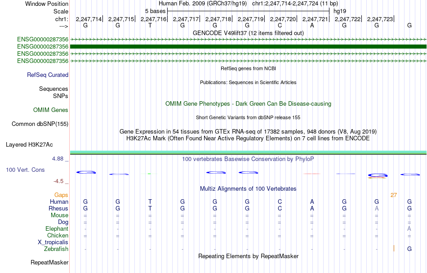Click the -4.5 conservation axis value
Screen dimensions: 427x273
pos(58,181)
